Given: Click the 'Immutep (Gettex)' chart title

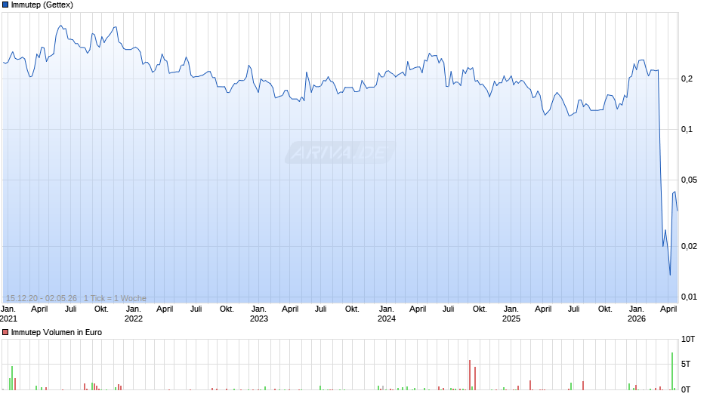Looking at the screenshot, I should click(42, 5).
